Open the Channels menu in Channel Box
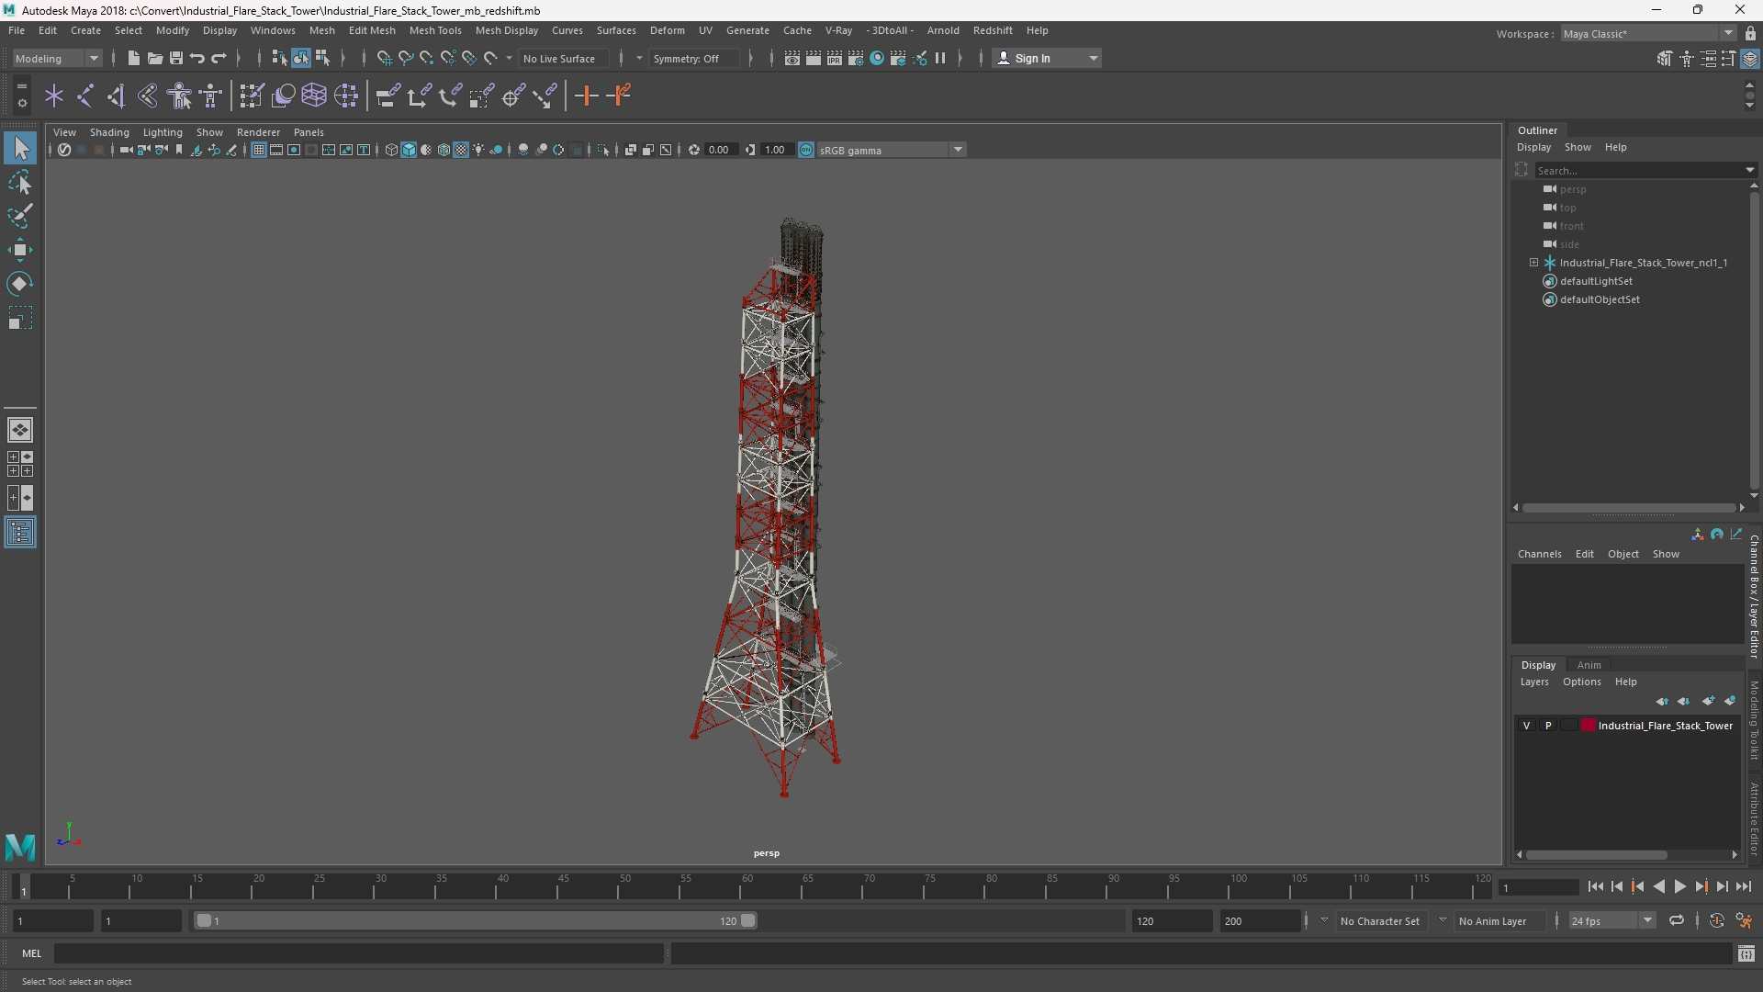The height and width of the screenshot is (992, 1763). [1539, 554]
